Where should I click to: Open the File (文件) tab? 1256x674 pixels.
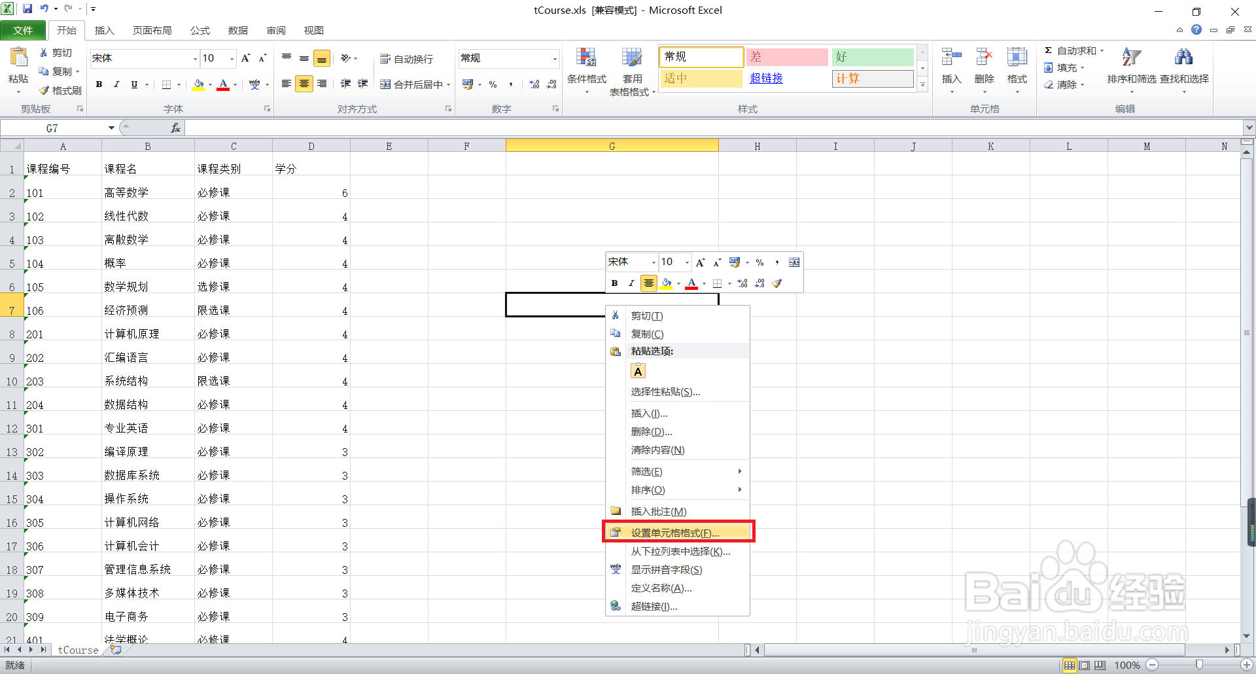[x=23, y=30]
